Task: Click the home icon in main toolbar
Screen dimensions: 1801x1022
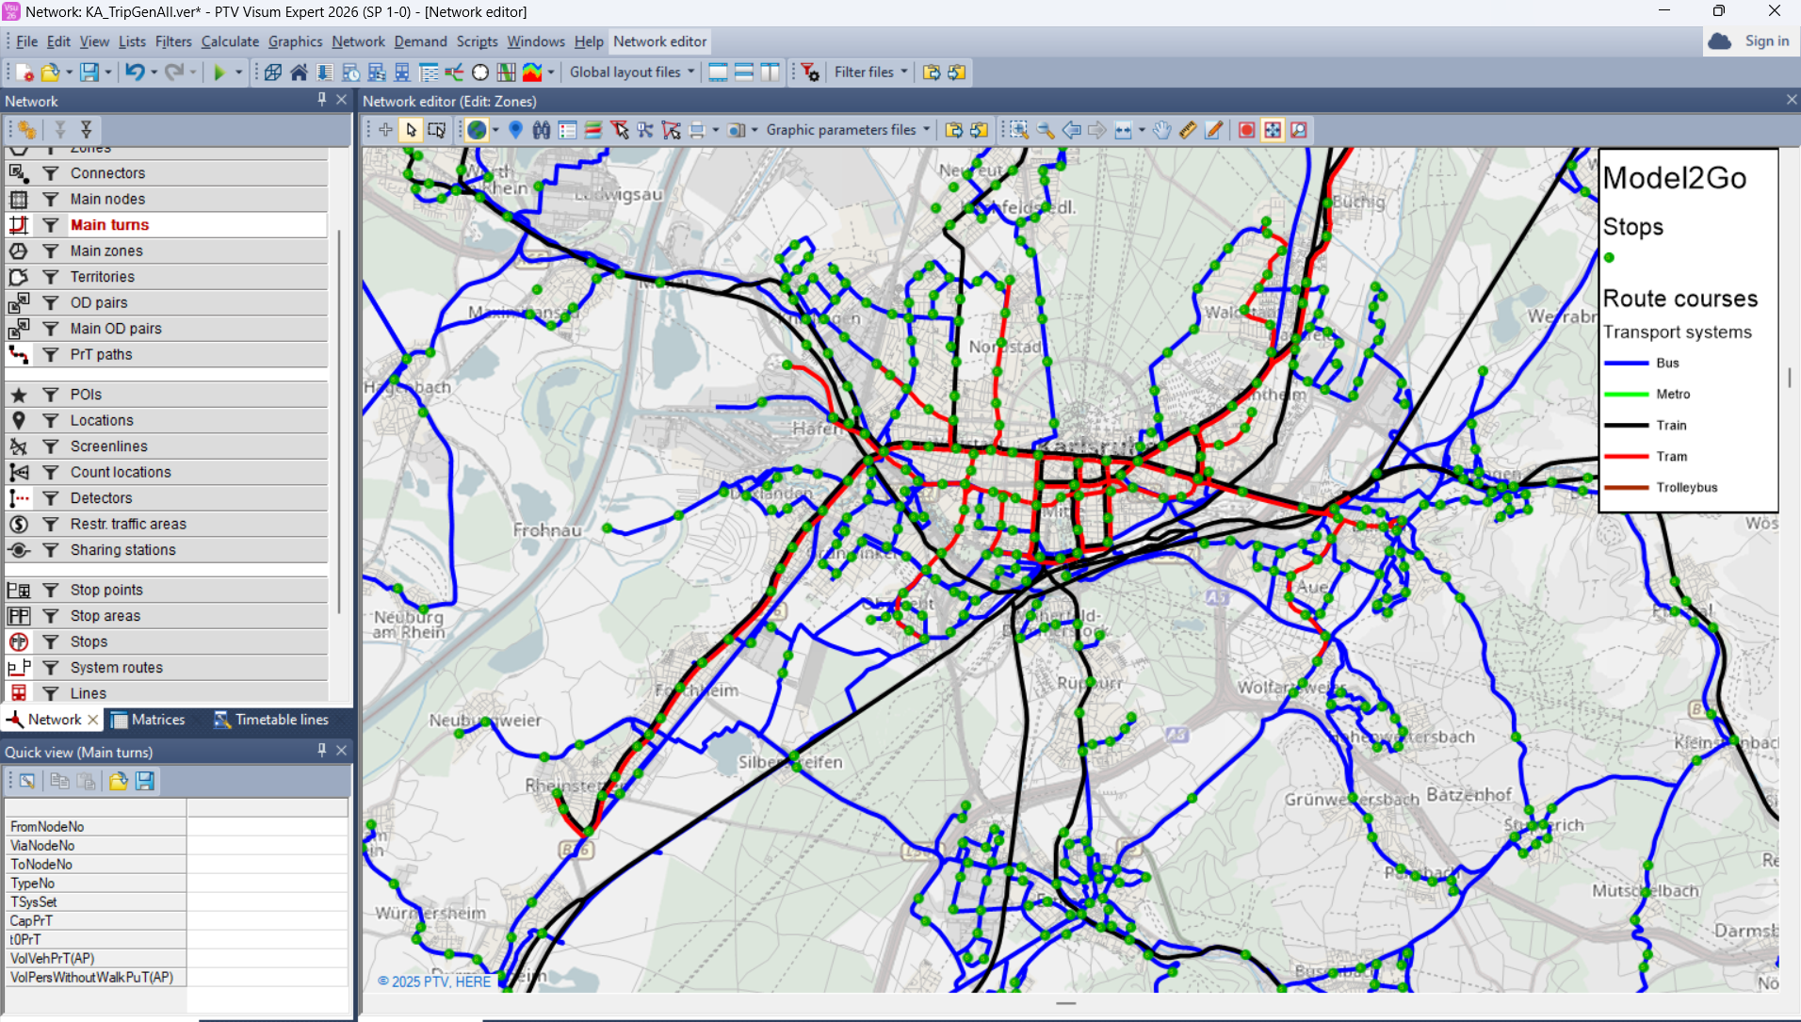Action: click(x=299, y=73)
